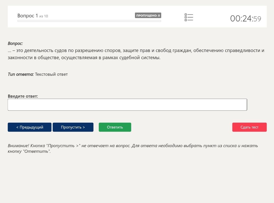
Task: Click the "Пропущено: 0" skipped badge
Action: pyautogui.click(x=148, y=15)
